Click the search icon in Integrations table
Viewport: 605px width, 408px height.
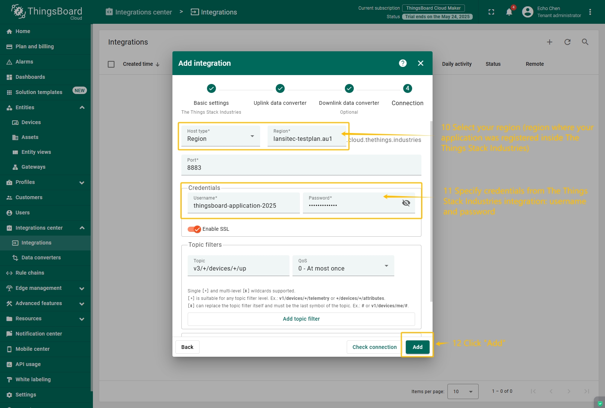[x=585, y=42]
